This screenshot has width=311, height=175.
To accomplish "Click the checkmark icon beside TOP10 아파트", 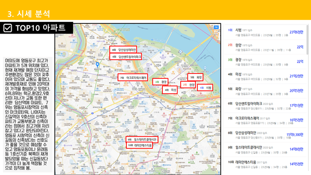I will (x=8, y=28).
